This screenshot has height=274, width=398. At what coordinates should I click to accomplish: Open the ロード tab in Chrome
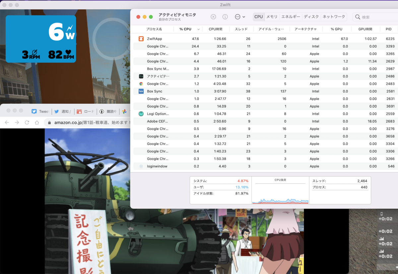(86, 112)
